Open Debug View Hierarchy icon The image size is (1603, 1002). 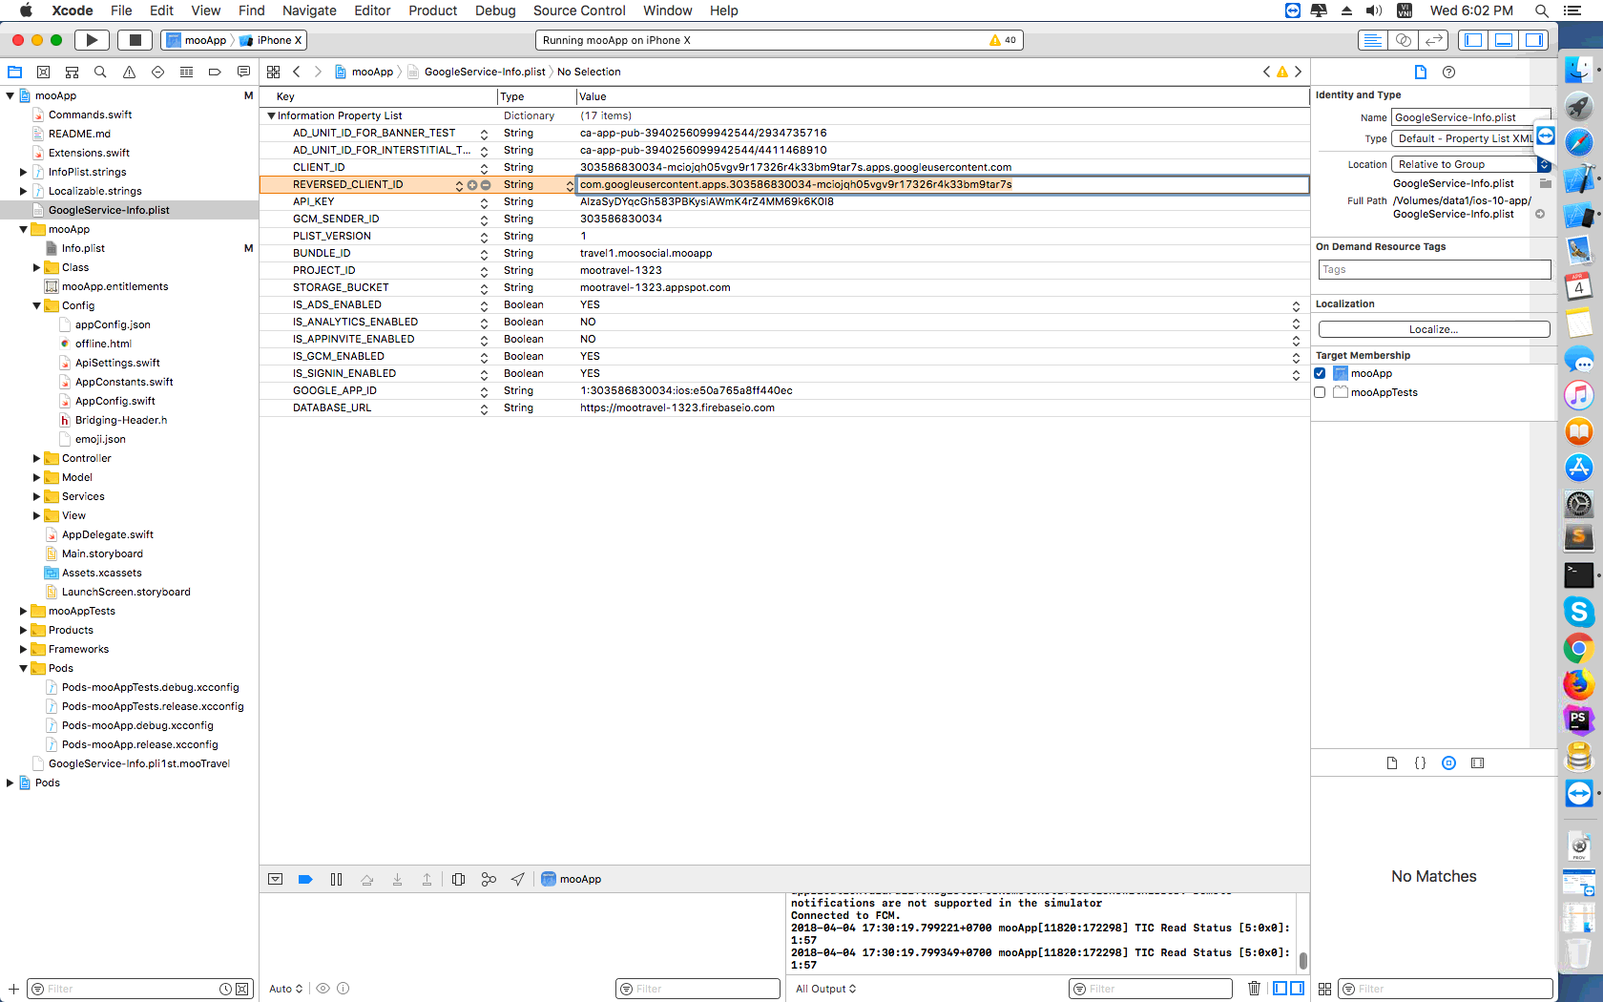pos(458,880)
